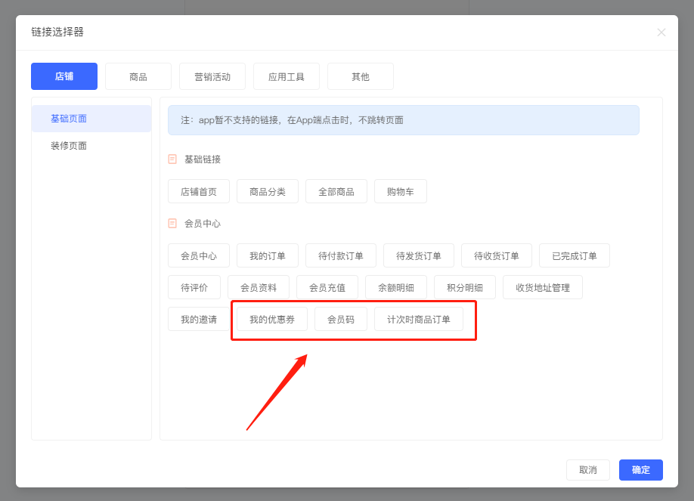Switch to the 商品 tab

click(x=138, y=76)
